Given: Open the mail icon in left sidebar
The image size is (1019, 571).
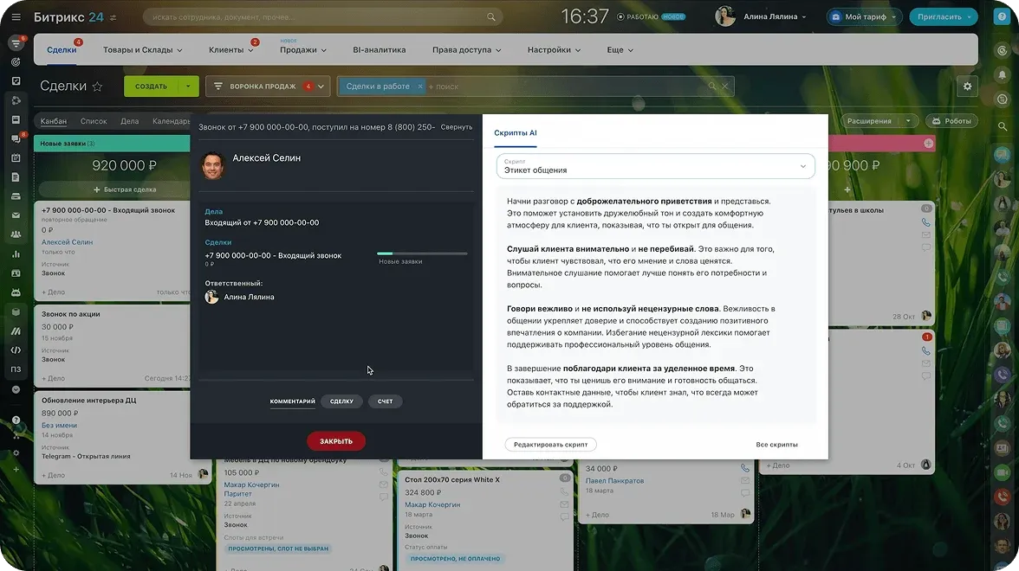Looking at the screenshot, I should click(15, 214).
